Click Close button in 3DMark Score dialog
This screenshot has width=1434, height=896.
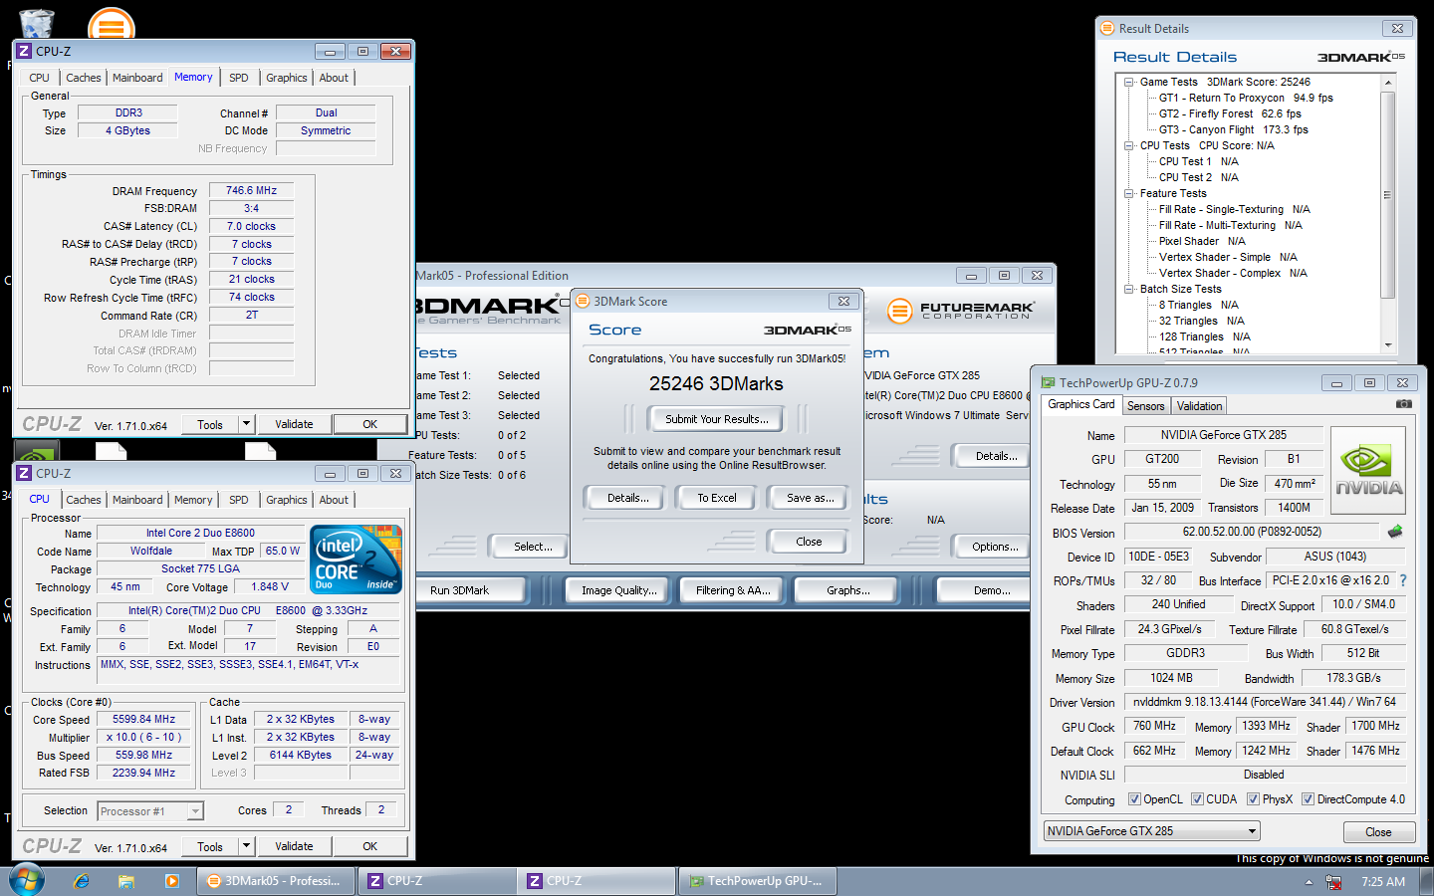tap(809, 542)
